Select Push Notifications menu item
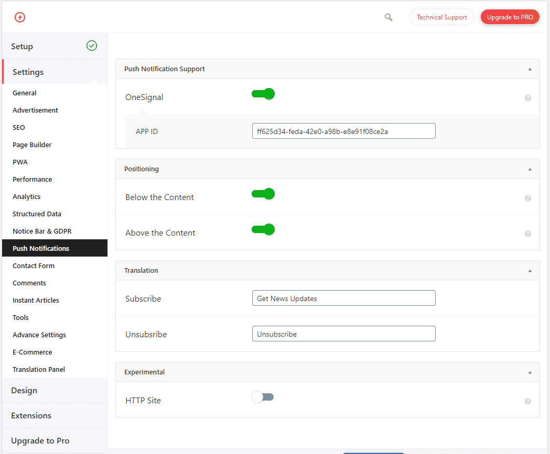The image size is (550, 454). [x=55, y=248]
